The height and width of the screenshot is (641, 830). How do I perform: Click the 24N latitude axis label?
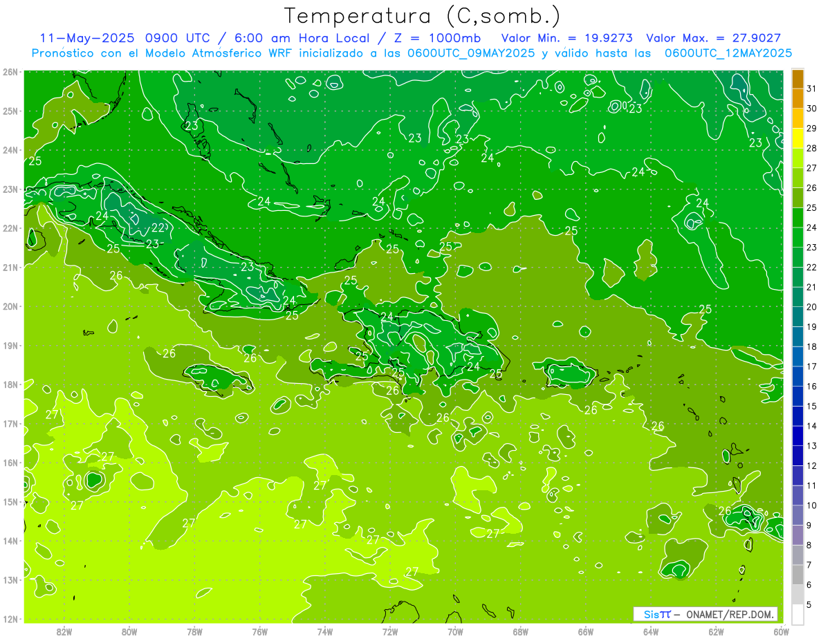click(x=11, y=150)
